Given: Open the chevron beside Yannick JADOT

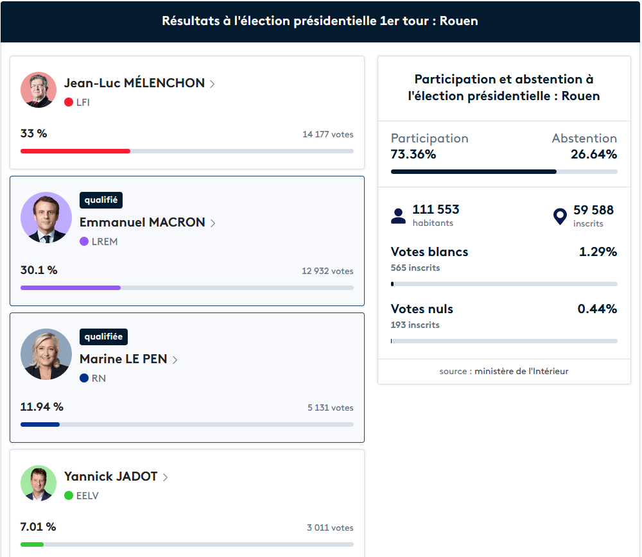Looking at the screenshot, I should coord(165,477).
